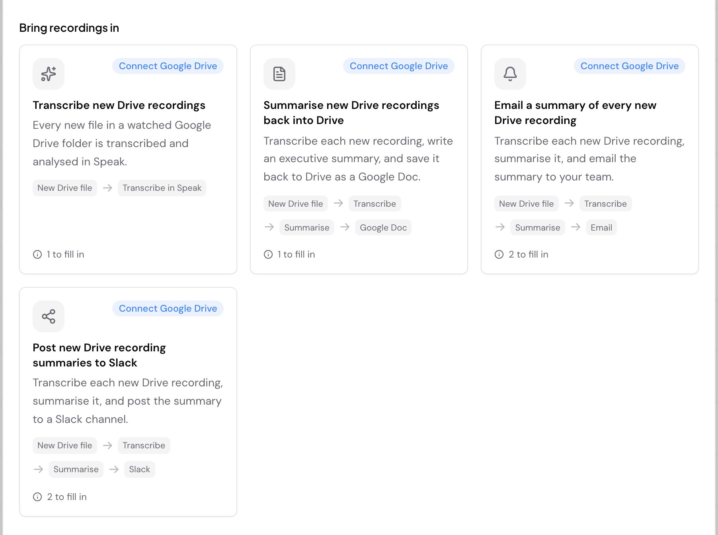Connect Google Drive on Transcribe new Drive recordings card
Viewport: 718px width, 535px height.
coord(168,66)
